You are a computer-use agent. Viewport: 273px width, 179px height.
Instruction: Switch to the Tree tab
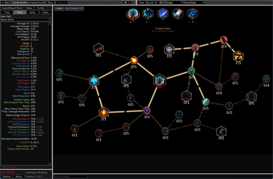tap(7, 12)
